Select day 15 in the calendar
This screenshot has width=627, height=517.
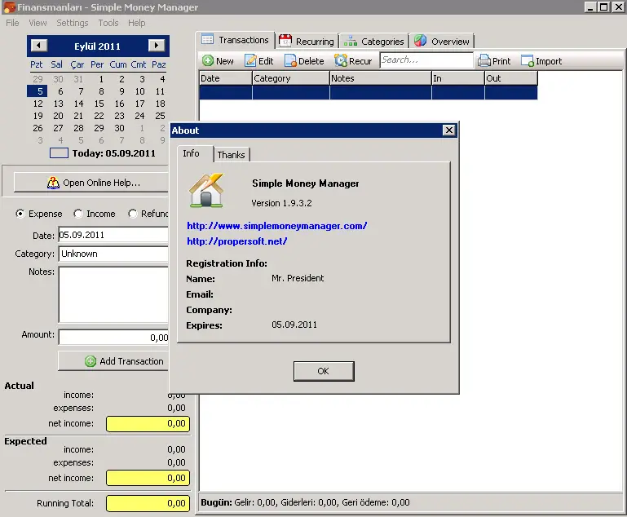pos(99,104)
